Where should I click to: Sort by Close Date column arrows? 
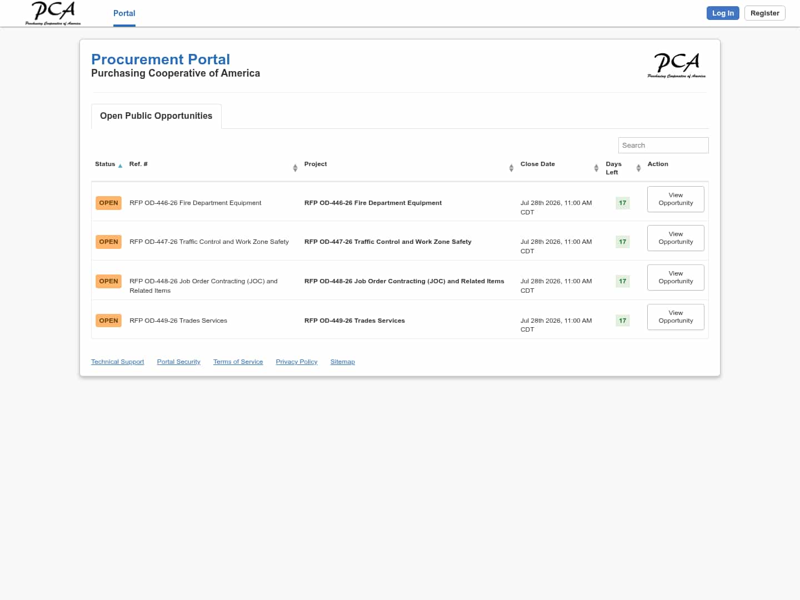pos(596,168)
